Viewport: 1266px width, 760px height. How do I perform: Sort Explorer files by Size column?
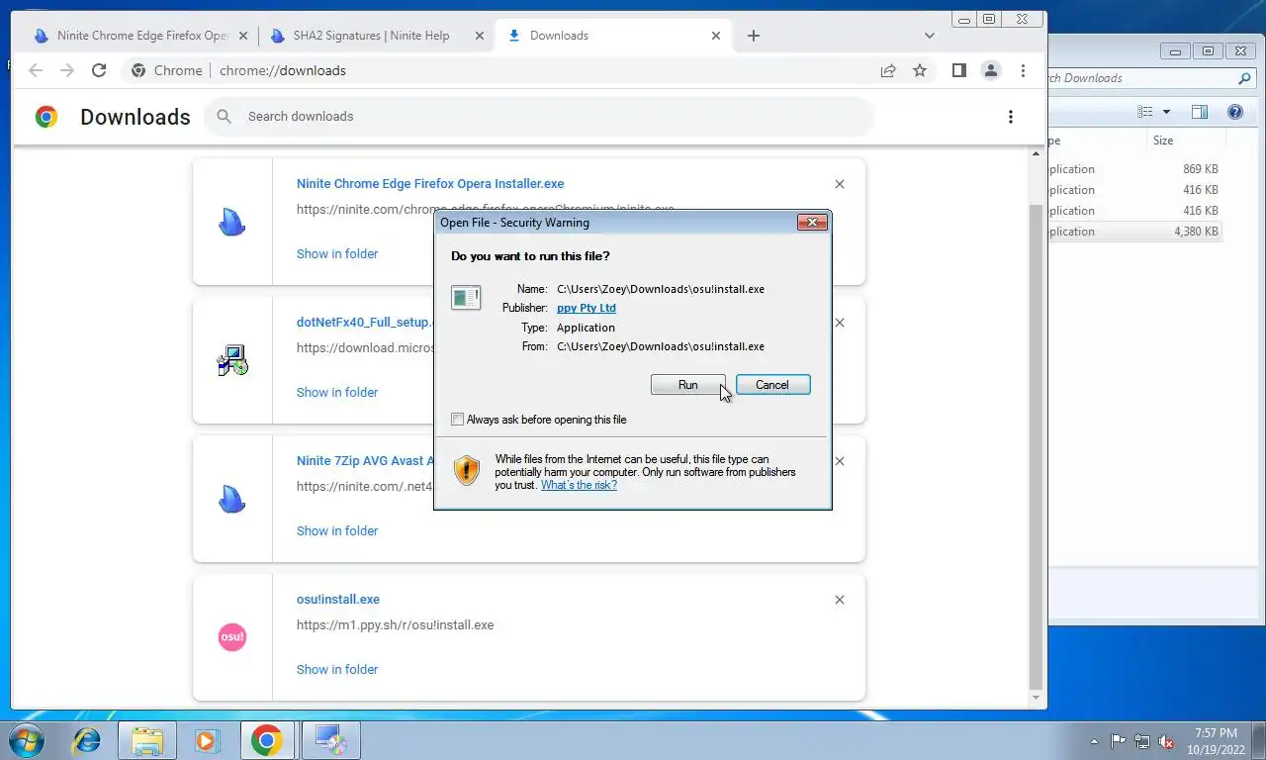coord(1186,141)
